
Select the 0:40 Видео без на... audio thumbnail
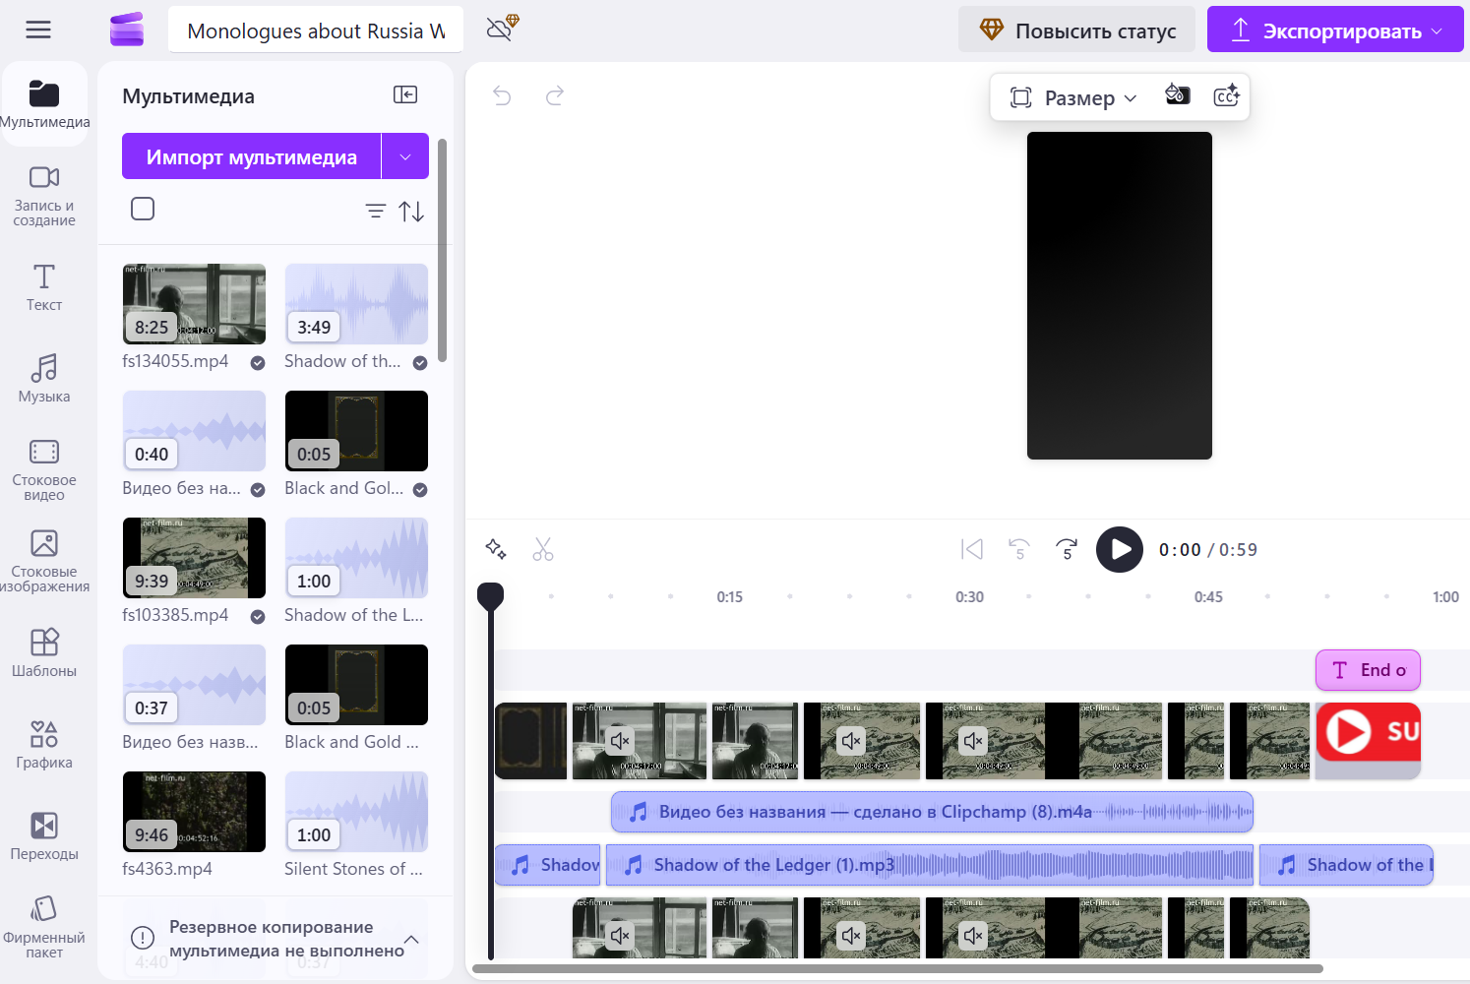click(x=194, y=431)
